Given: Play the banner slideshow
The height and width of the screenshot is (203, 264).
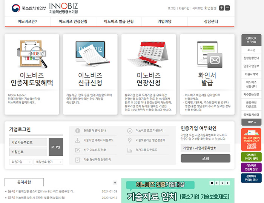Looking at the screenshot, I should pos(217,183).
